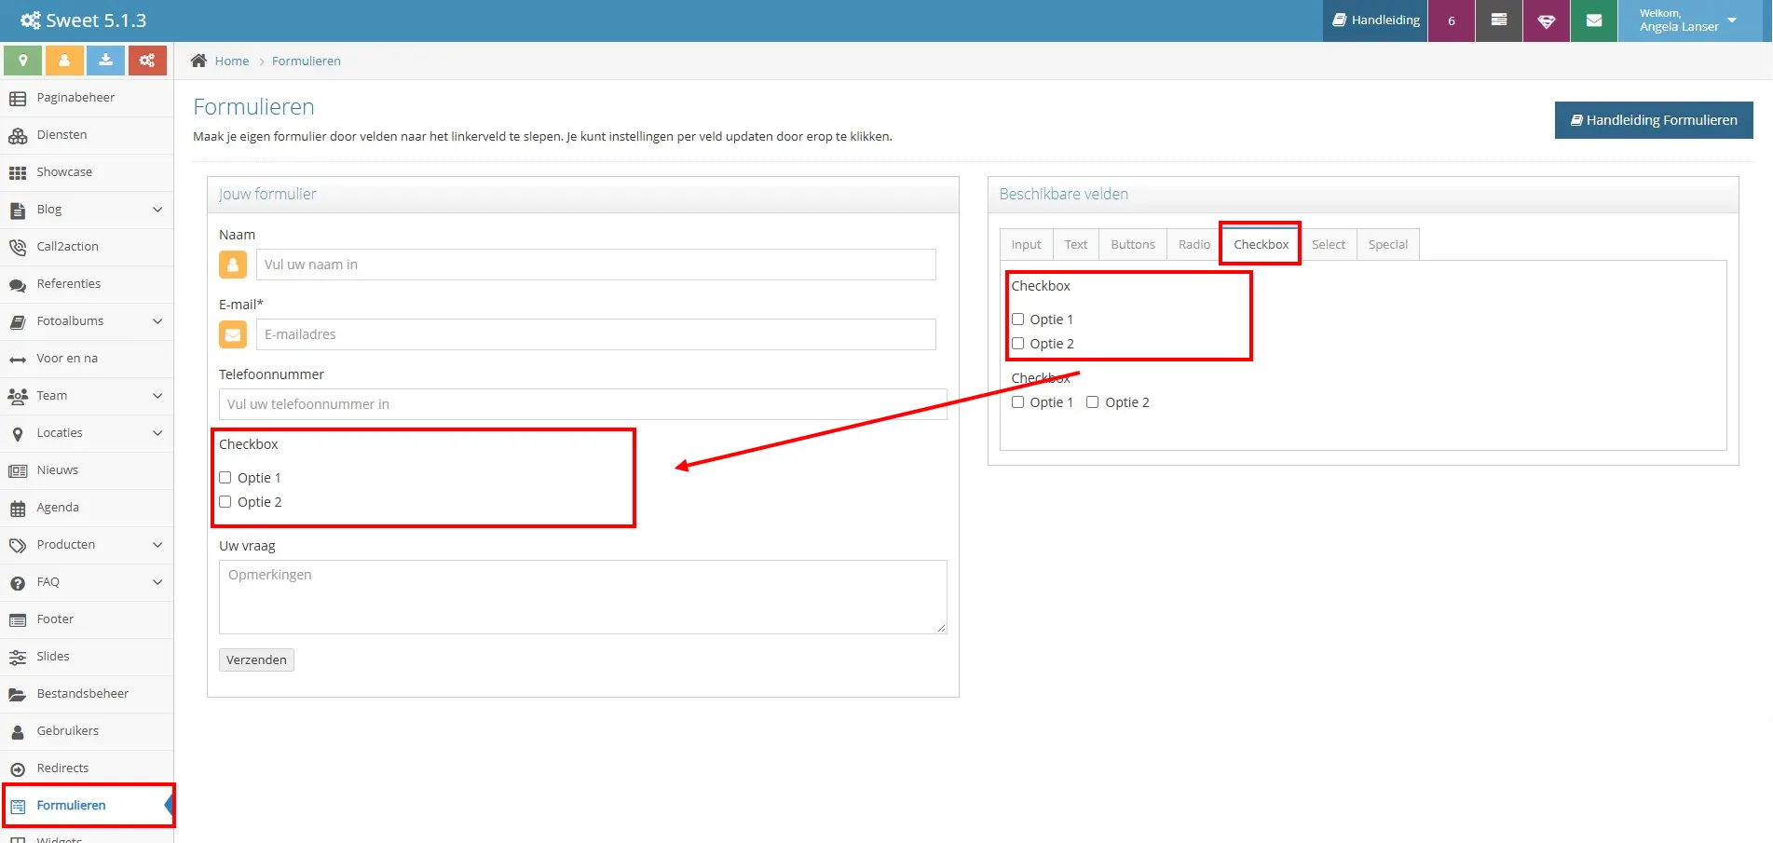Click the green location pin icon button
The width and height of the screenshot is (1773, 843).
[22, 61]
